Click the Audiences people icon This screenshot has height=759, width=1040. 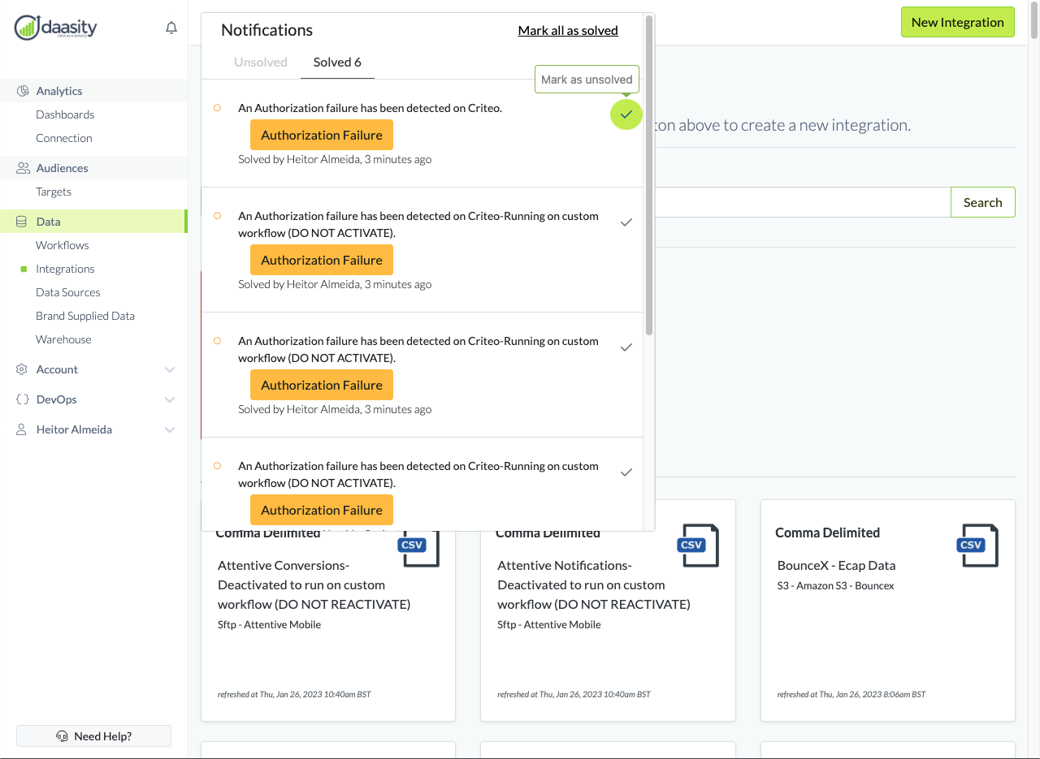pos(23,168)
